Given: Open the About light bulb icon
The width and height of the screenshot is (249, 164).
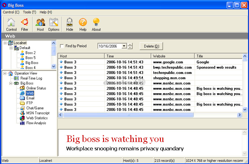Looking at the screenshot, I should (96, 25).
